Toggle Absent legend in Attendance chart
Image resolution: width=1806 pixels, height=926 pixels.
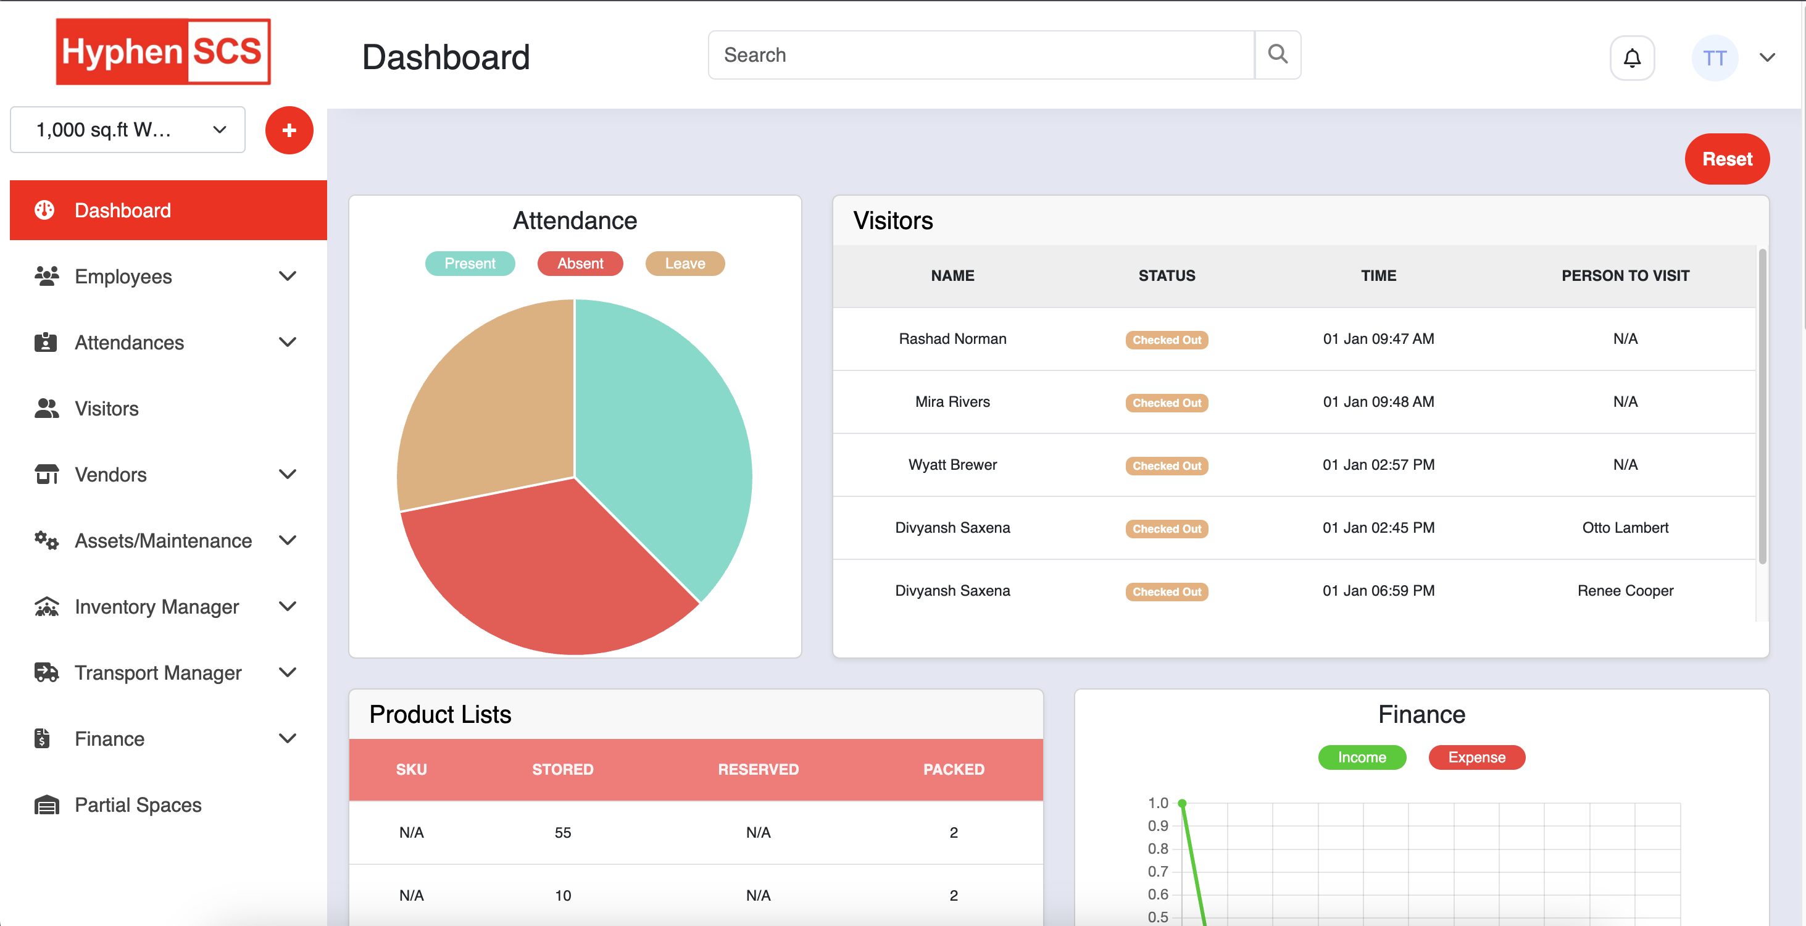point(580,264)
